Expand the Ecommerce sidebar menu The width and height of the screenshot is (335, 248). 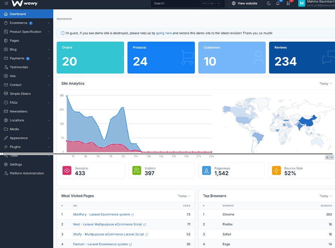[x=26, y=23]
